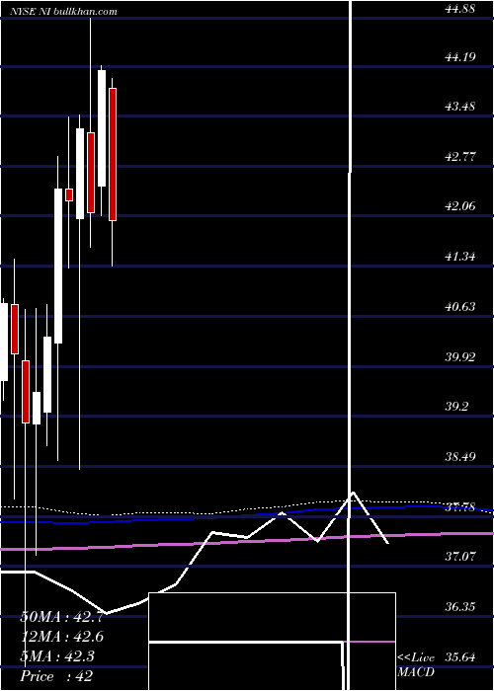Screen dimensions: 494x691
Task: Click the '<<Live MACD' label
Action: (416, 665)
